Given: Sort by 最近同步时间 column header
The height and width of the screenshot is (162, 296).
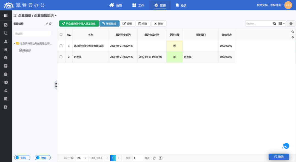Looking at the screenshot, I should [x=123, y=35].
